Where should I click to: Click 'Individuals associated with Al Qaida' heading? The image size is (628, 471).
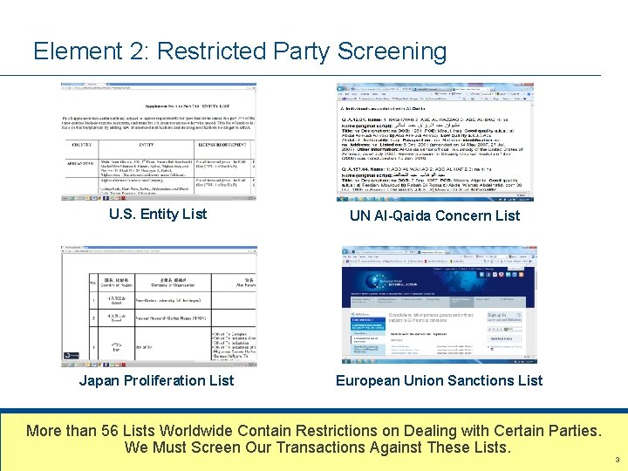[x=383, y=108]
